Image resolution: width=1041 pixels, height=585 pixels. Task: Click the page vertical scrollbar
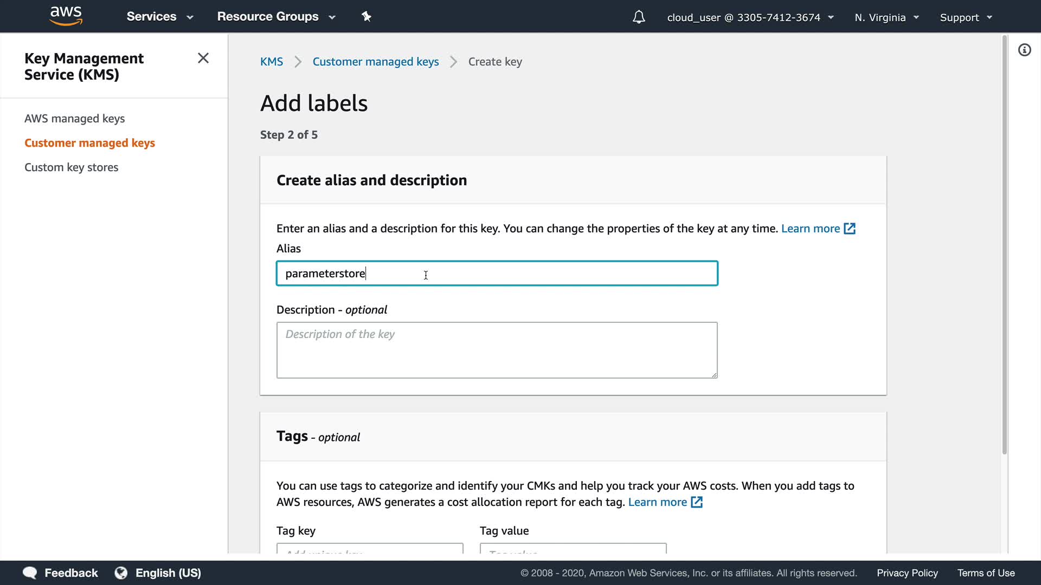(1004, 244)
